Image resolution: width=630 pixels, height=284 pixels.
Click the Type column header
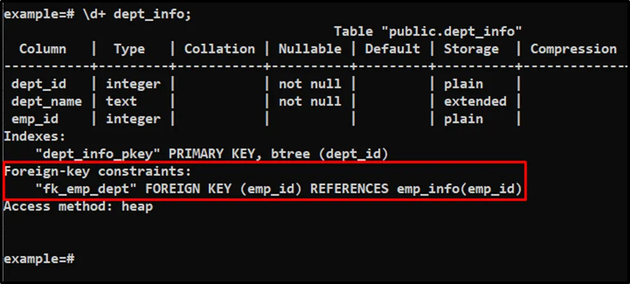pyautogui.click(x=129, y=49)
